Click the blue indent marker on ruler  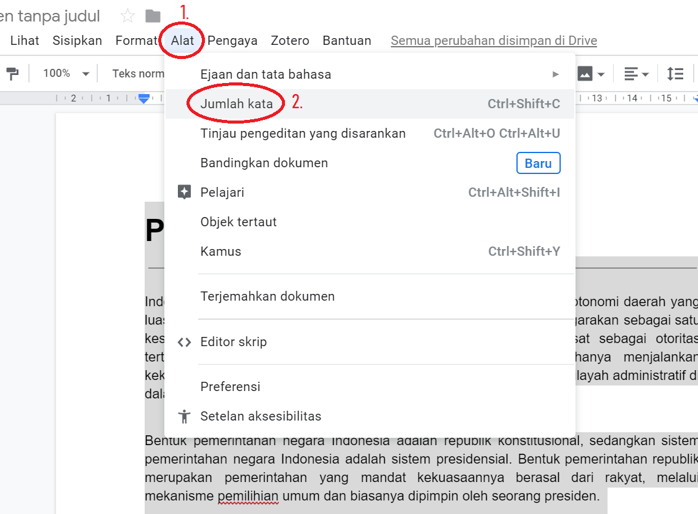144,98
